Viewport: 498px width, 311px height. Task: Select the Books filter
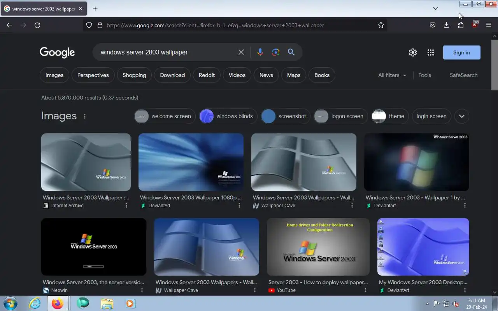click(322, 75)
